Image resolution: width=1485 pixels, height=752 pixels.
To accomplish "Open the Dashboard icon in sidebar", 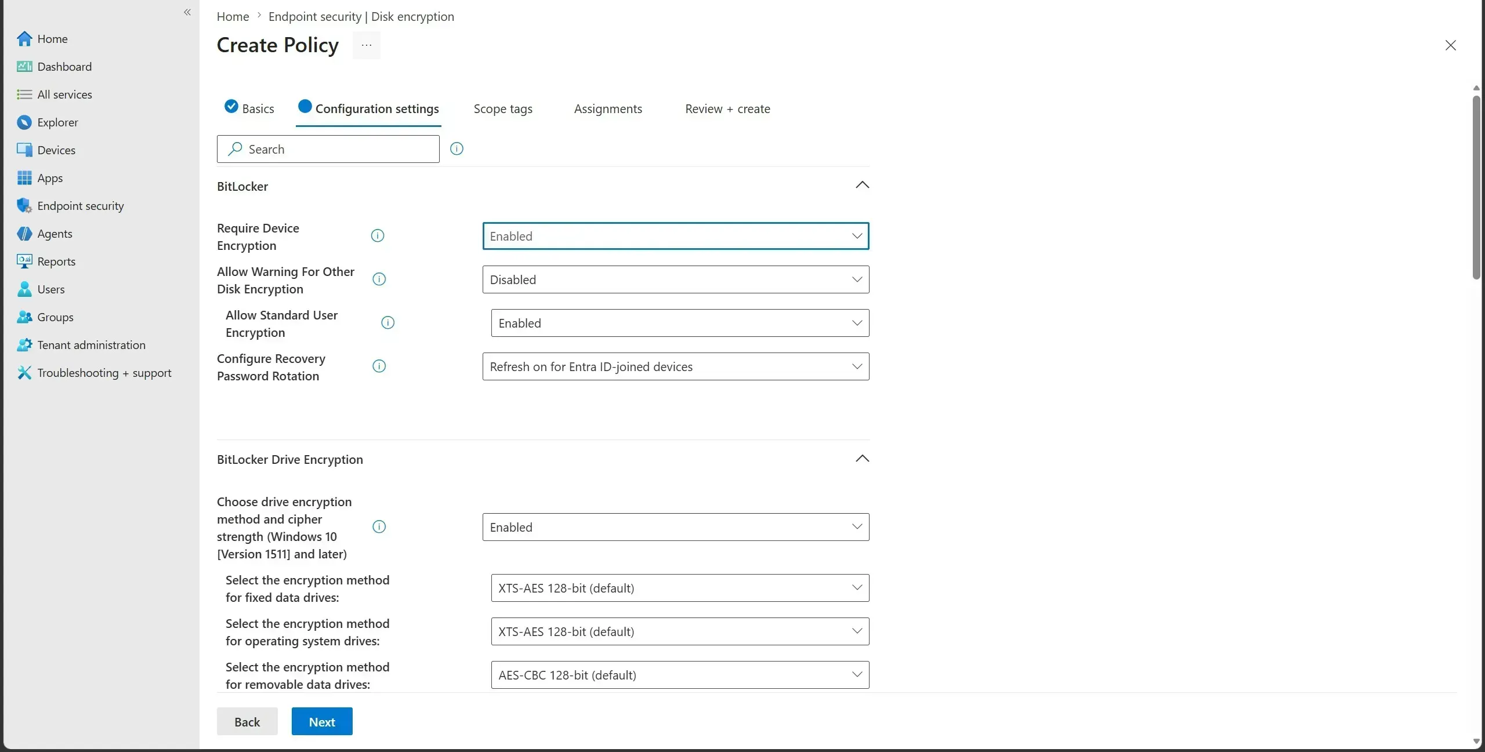I will tap(24, 67).
